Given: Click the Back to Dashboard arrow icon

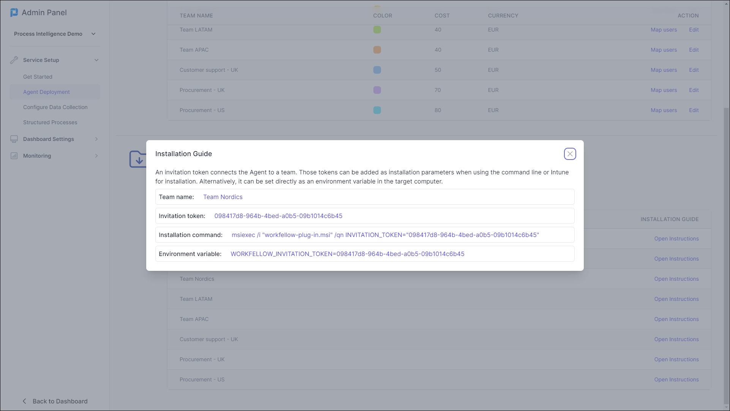Looking at the screenshot, I should [25, 401].
